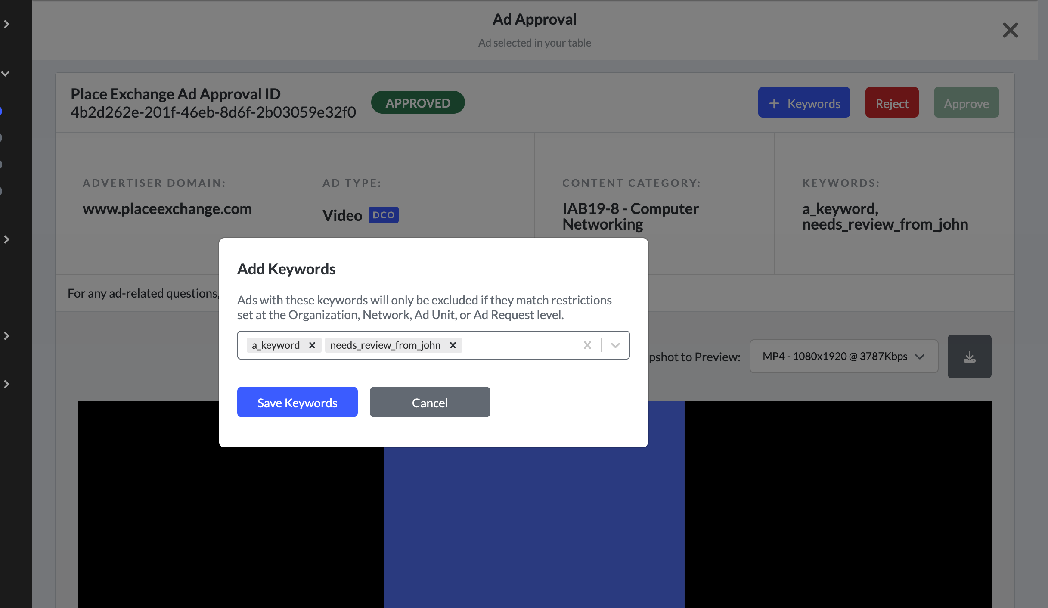Remove the a_keyword tag
The image size is (1048, 608).
tap(312, 345)
